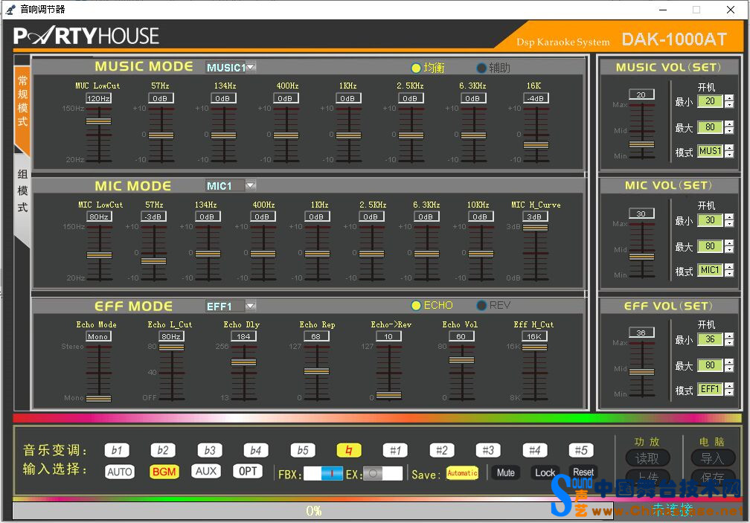The height and width of the screenshot is (523, 750).
Task: Click the 读取 amplifier read button
Action: pyautogui.click(x=647, y=458)
